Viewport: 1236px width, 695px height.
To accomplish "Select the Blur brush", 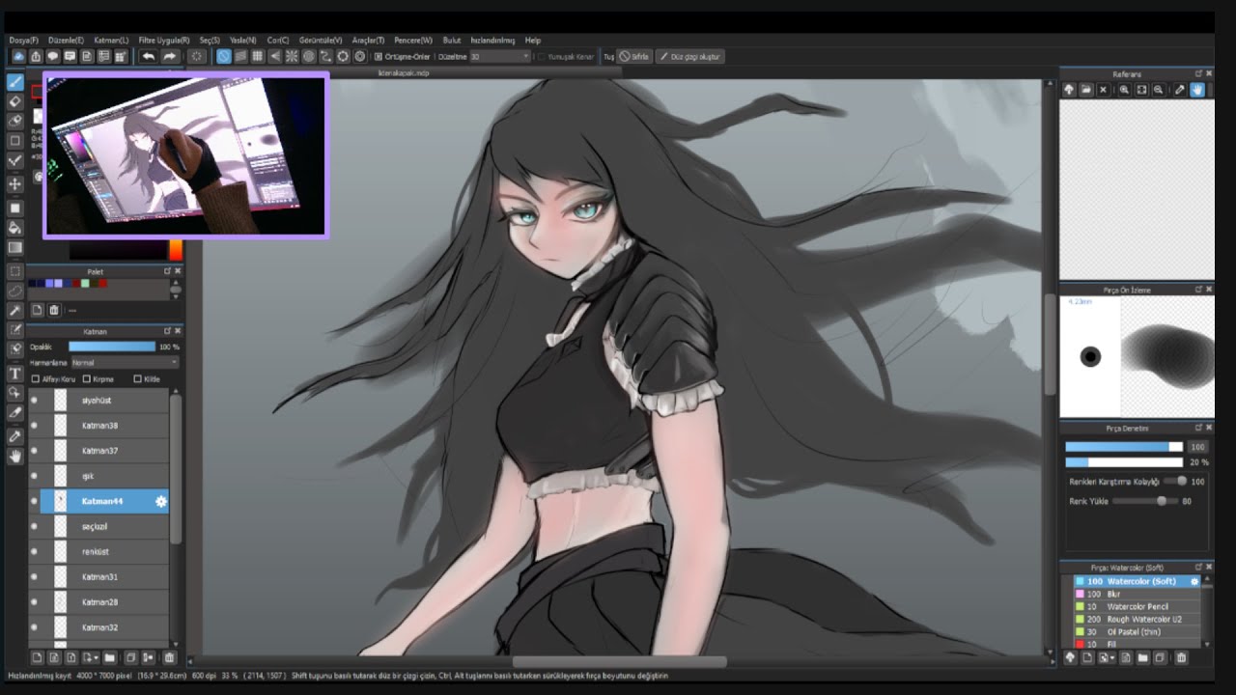I will click(x=1138, y=594).
